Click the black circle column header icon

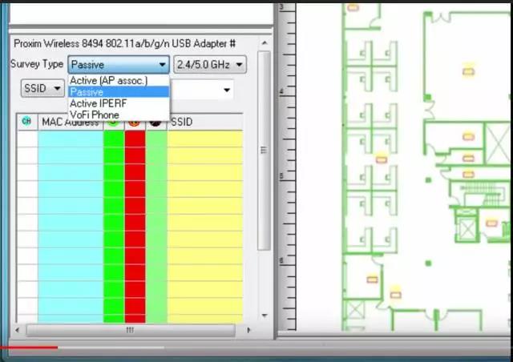[x=156, y=122]
